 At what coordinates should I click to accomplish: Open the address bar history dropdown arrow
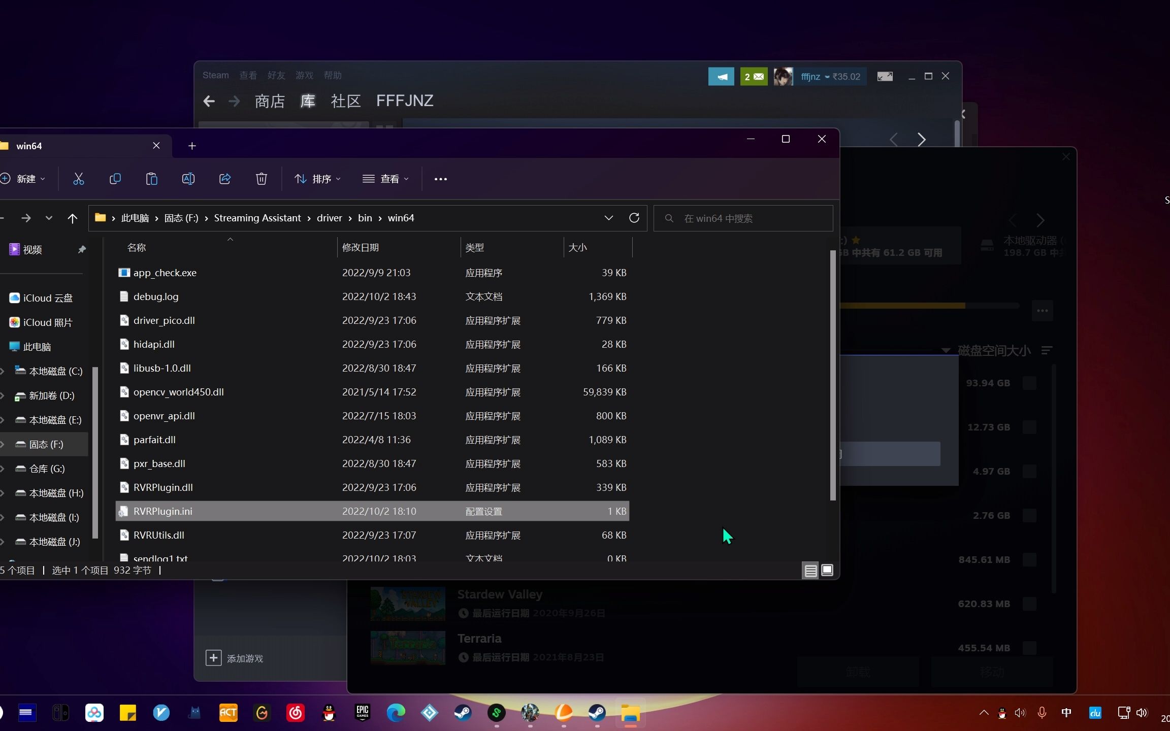coord(608,218)
